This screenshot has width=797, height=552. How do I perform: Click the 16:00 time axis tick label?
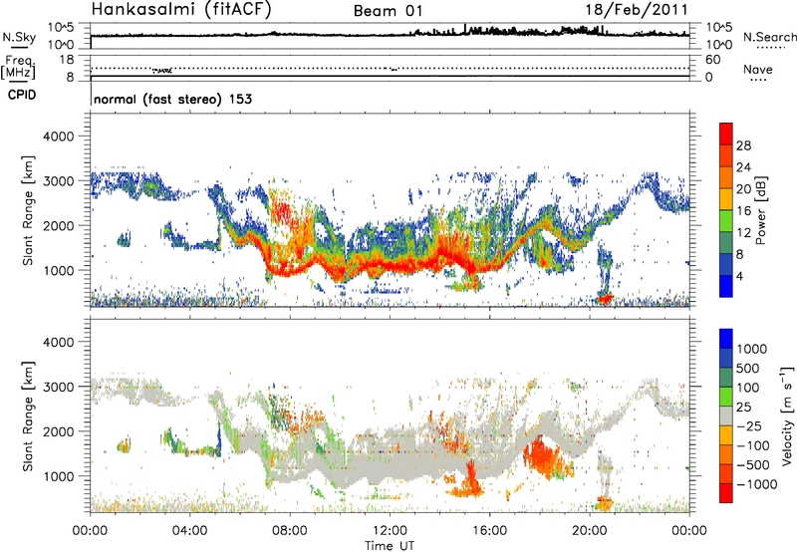click(489, 531)
